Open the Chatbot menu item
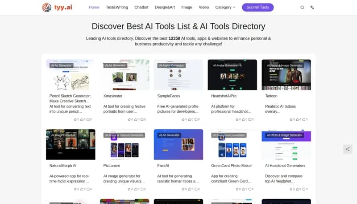The height and width of the screenshot is (204, 357). [x=141, y=7]
